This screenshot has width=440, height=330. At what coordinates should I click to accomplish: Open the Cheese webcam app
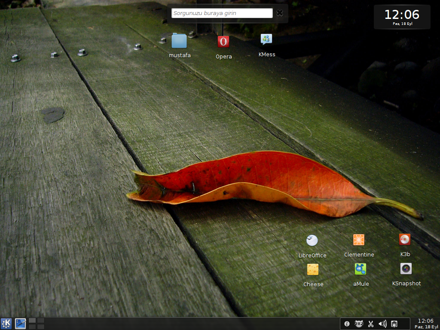coord(313,269)
